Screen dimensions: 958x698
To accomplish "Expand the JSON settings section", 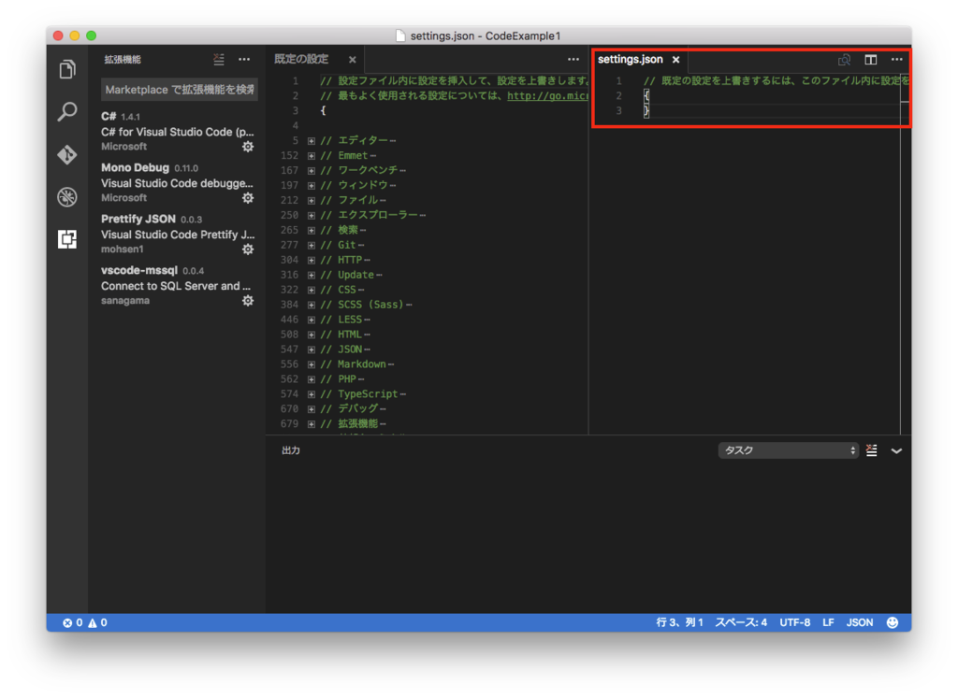I will pos(311,349).
